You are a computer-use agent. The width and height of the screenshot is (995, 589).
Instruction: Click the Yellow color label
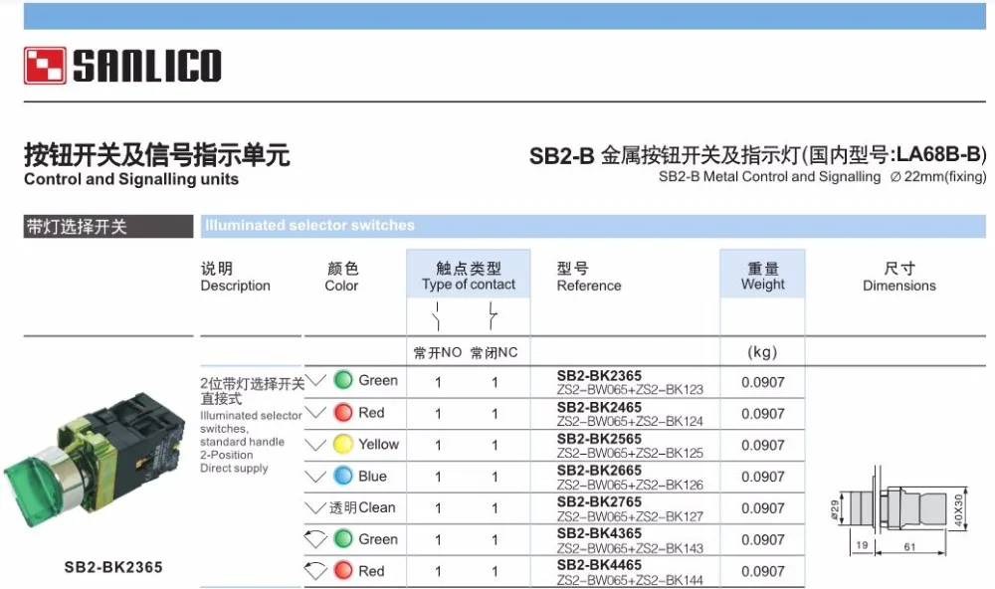click(x=379, y=445)
